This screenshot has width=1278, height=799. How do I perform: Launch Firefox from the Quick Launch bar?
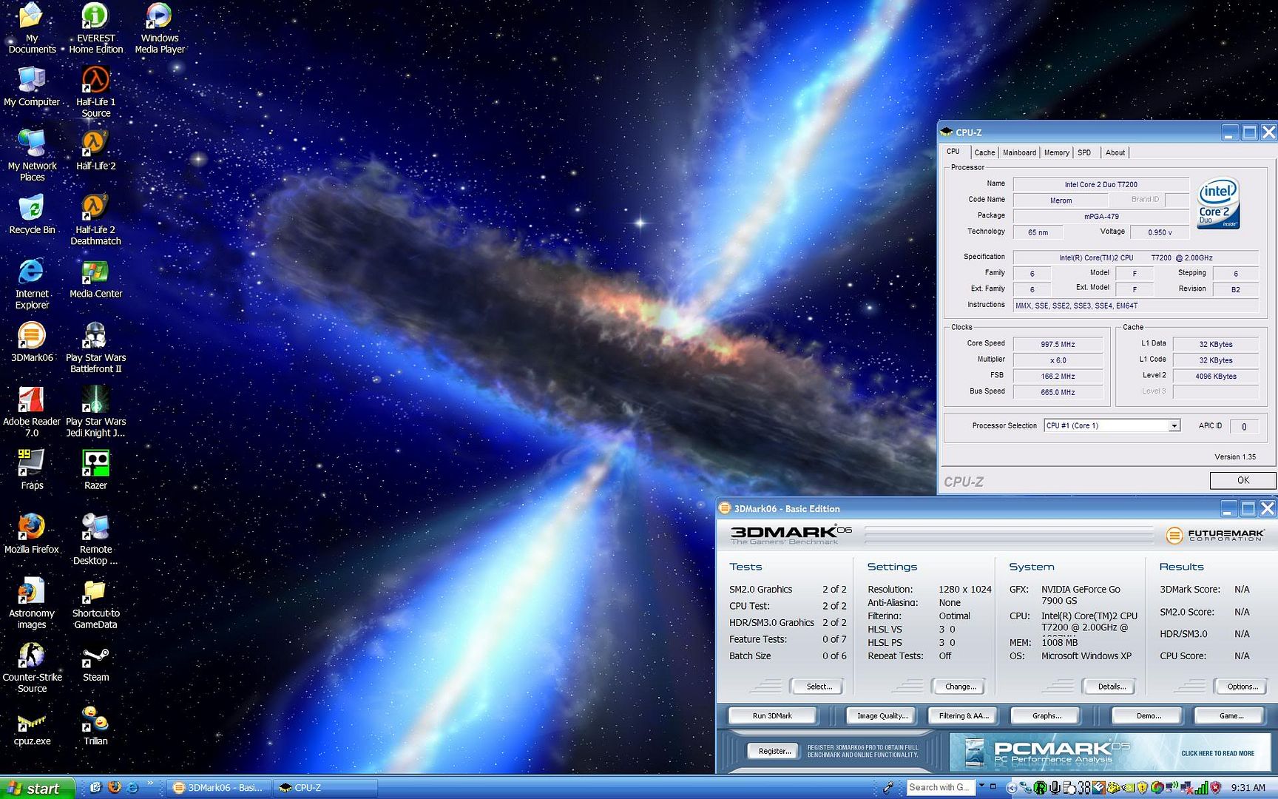[114, 787]
